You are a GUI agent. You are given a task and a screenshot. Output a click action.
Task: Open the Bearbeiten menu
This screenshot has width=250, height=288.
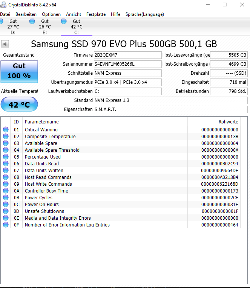(26, 14)
